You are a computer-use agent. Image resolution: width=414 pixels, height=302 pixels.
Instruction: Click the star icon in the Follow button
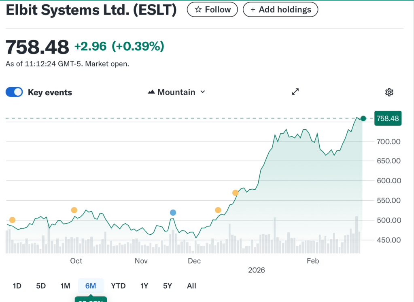(x=198, y=10)
